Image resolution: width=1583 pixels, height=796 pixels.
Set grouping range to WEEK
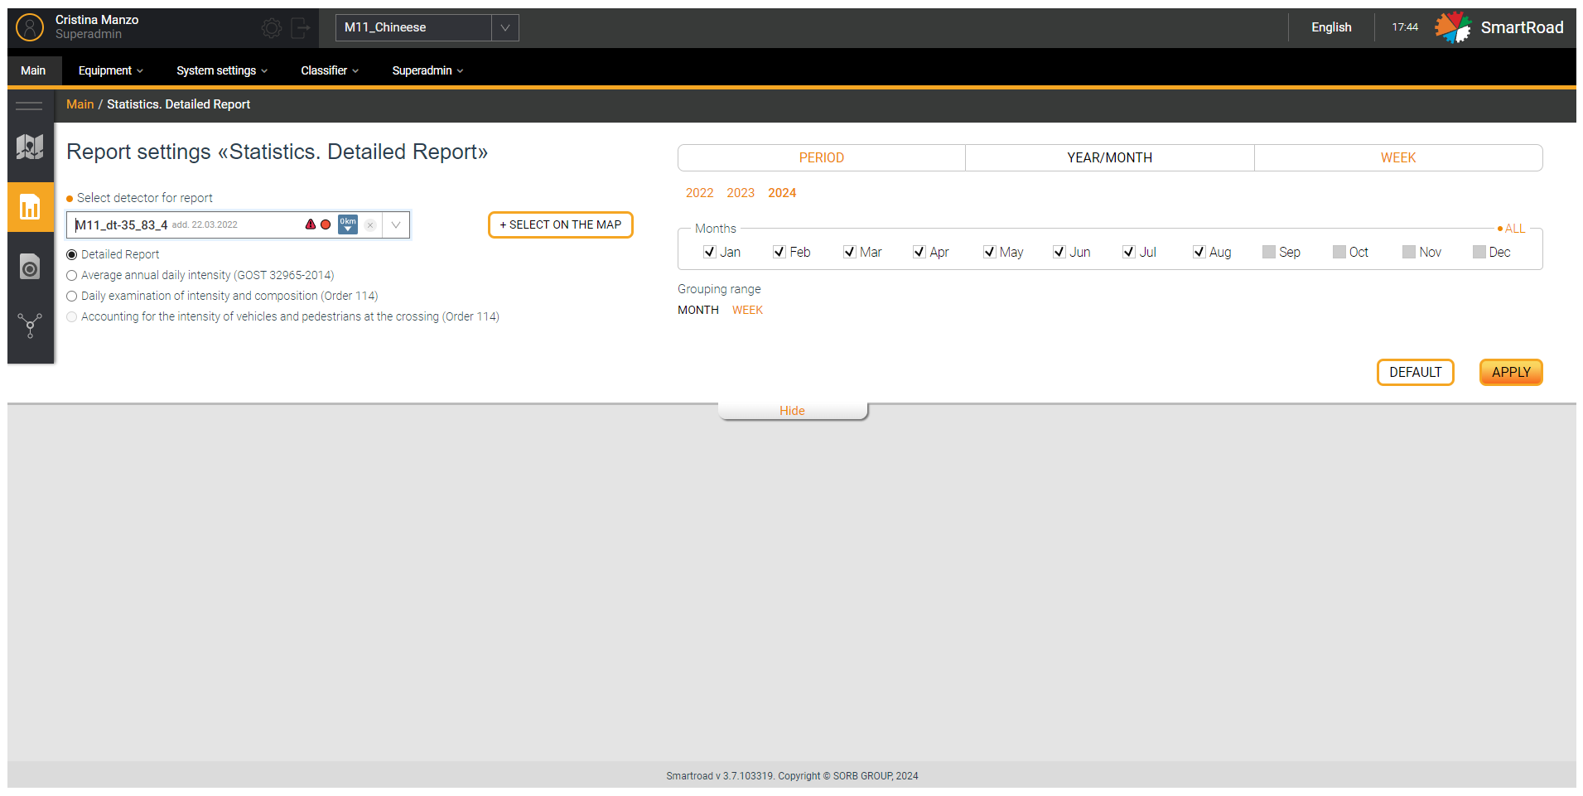747,310
